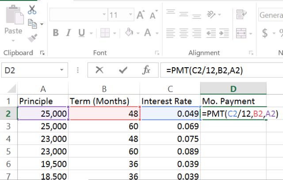This screenshot has height=180, width=283.
Task: Decrease font size with smaller A icon
Action: [153, 15]
